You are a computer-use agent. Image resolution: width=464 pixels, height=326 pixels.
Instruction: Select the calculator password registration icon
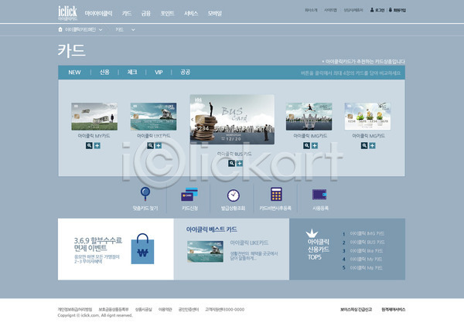[x=276, y=194]
